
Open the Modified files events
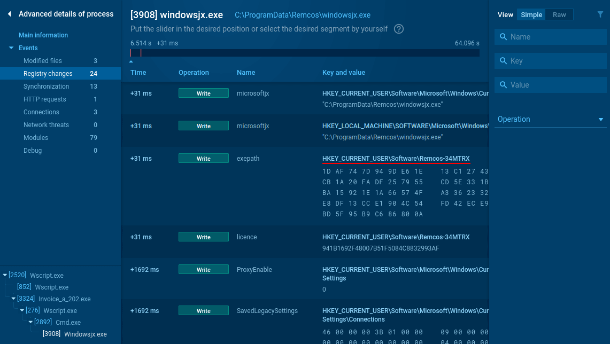pos(43,61)
